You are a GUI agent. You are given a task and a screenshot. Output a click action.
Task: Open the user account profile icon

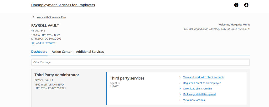click(x=246, y=5)
